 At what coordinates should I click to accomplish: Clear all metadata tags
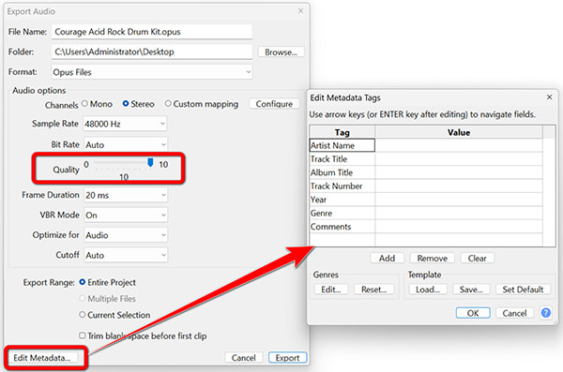477,258
